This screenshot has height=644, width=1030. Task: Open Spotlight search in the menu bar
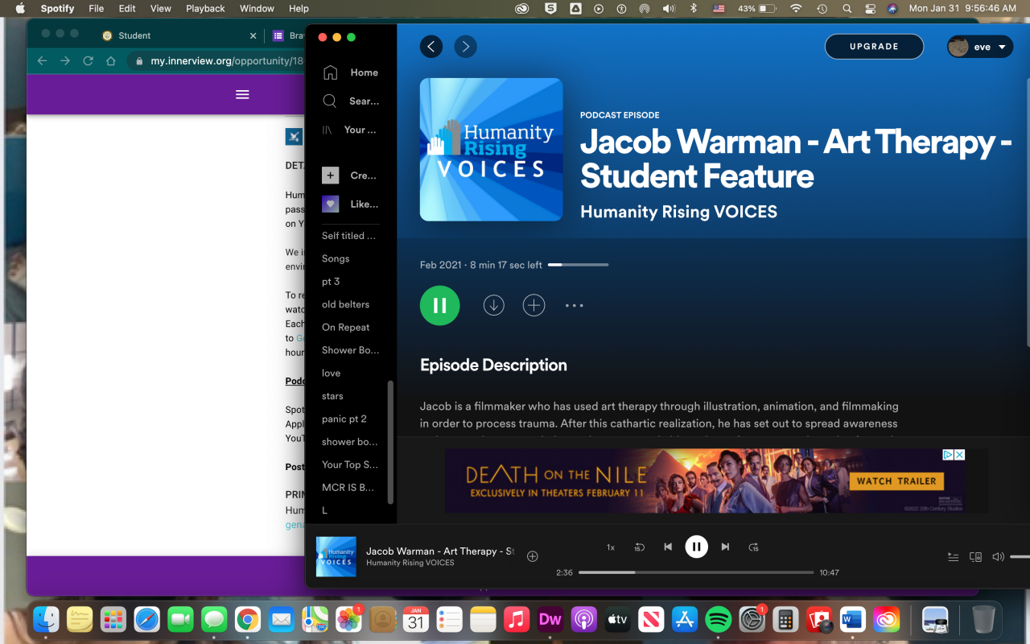tap(847, 9)
